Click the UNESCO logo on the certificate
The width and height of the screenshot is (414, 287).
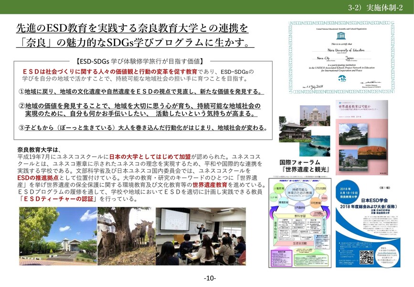point(340,36)
